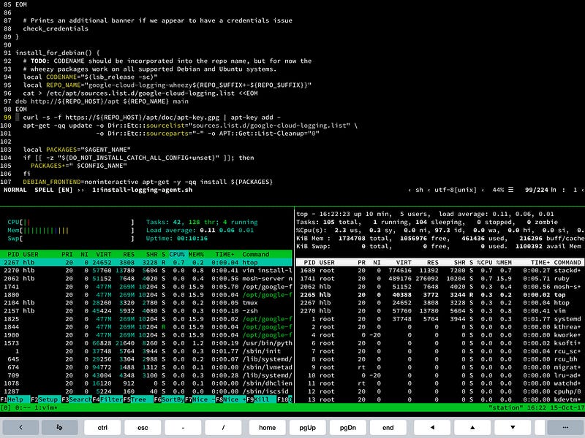Click the htop CPU usage meter
585x438 pixels.
71,223
